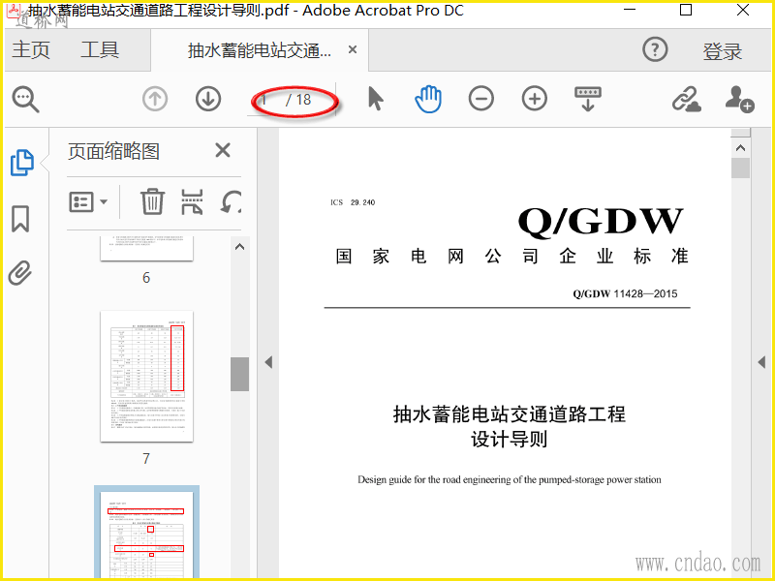Open the attachments paperclip panel
The width and height of the screenshot is (775, 581).
pos(20,273)
